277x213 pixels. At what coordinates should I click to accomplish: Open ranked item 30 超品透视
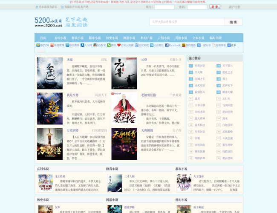228,158
